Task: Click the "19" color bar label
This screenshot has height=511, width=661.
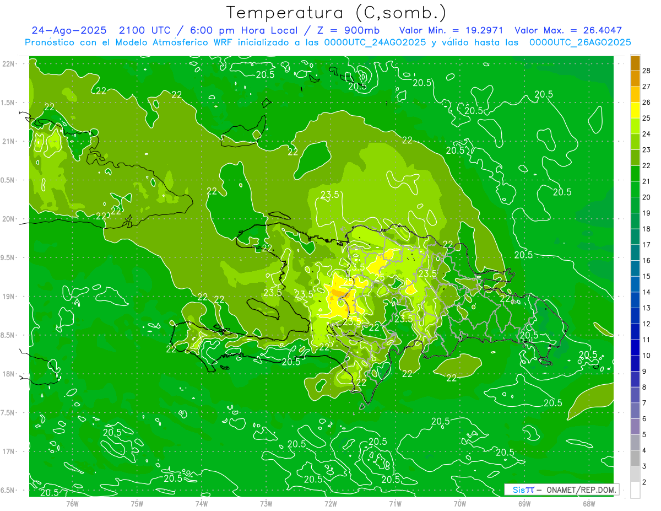Action: 646,213
